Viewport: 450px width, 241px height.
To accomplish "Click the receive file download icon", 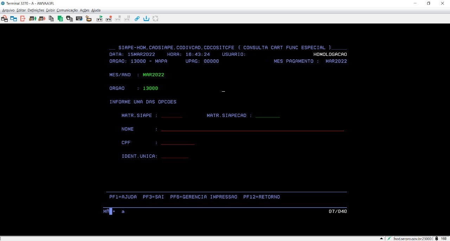I will pos(42,19).
